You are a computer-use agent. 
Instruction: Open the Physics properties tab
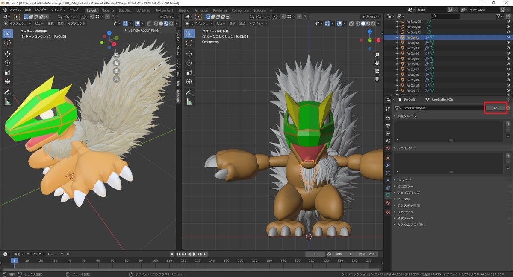click(x=388, y=180)
